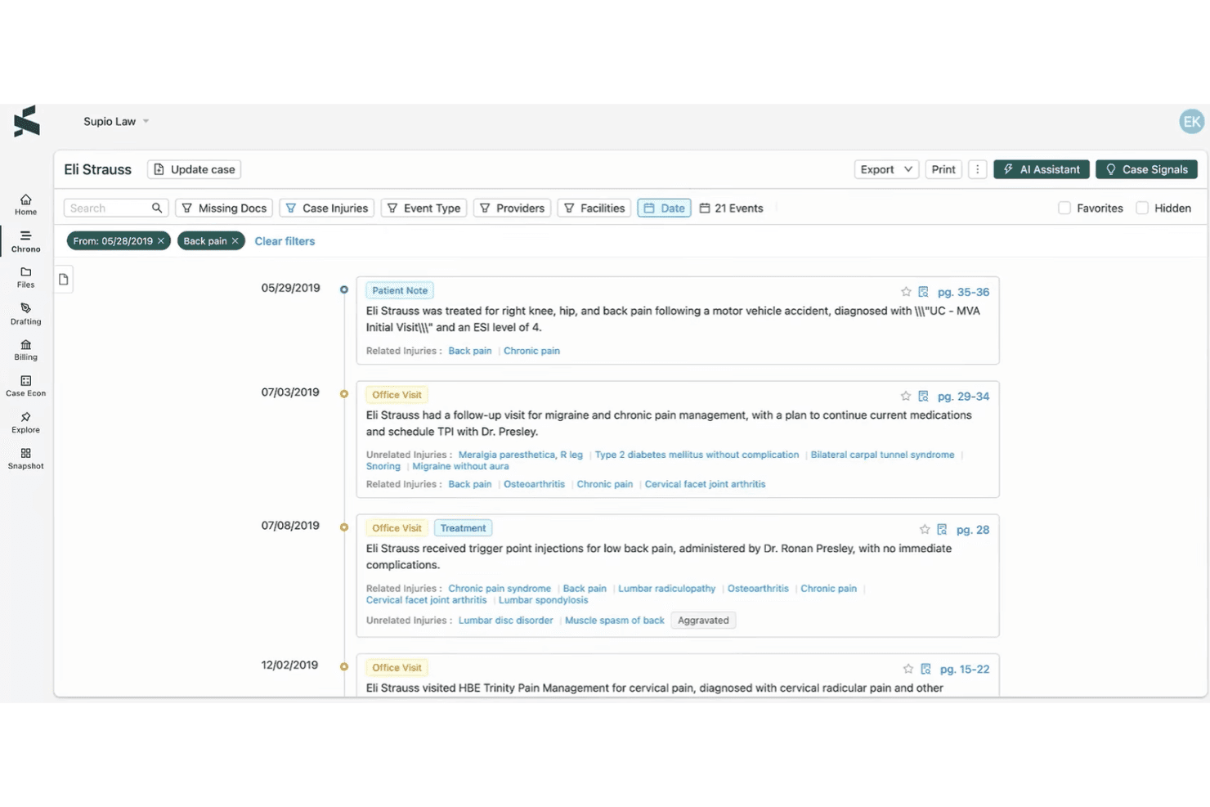Launch the AI Assistant
This screenshot has height=807, width=1210.
click(x=1042, y=169)
